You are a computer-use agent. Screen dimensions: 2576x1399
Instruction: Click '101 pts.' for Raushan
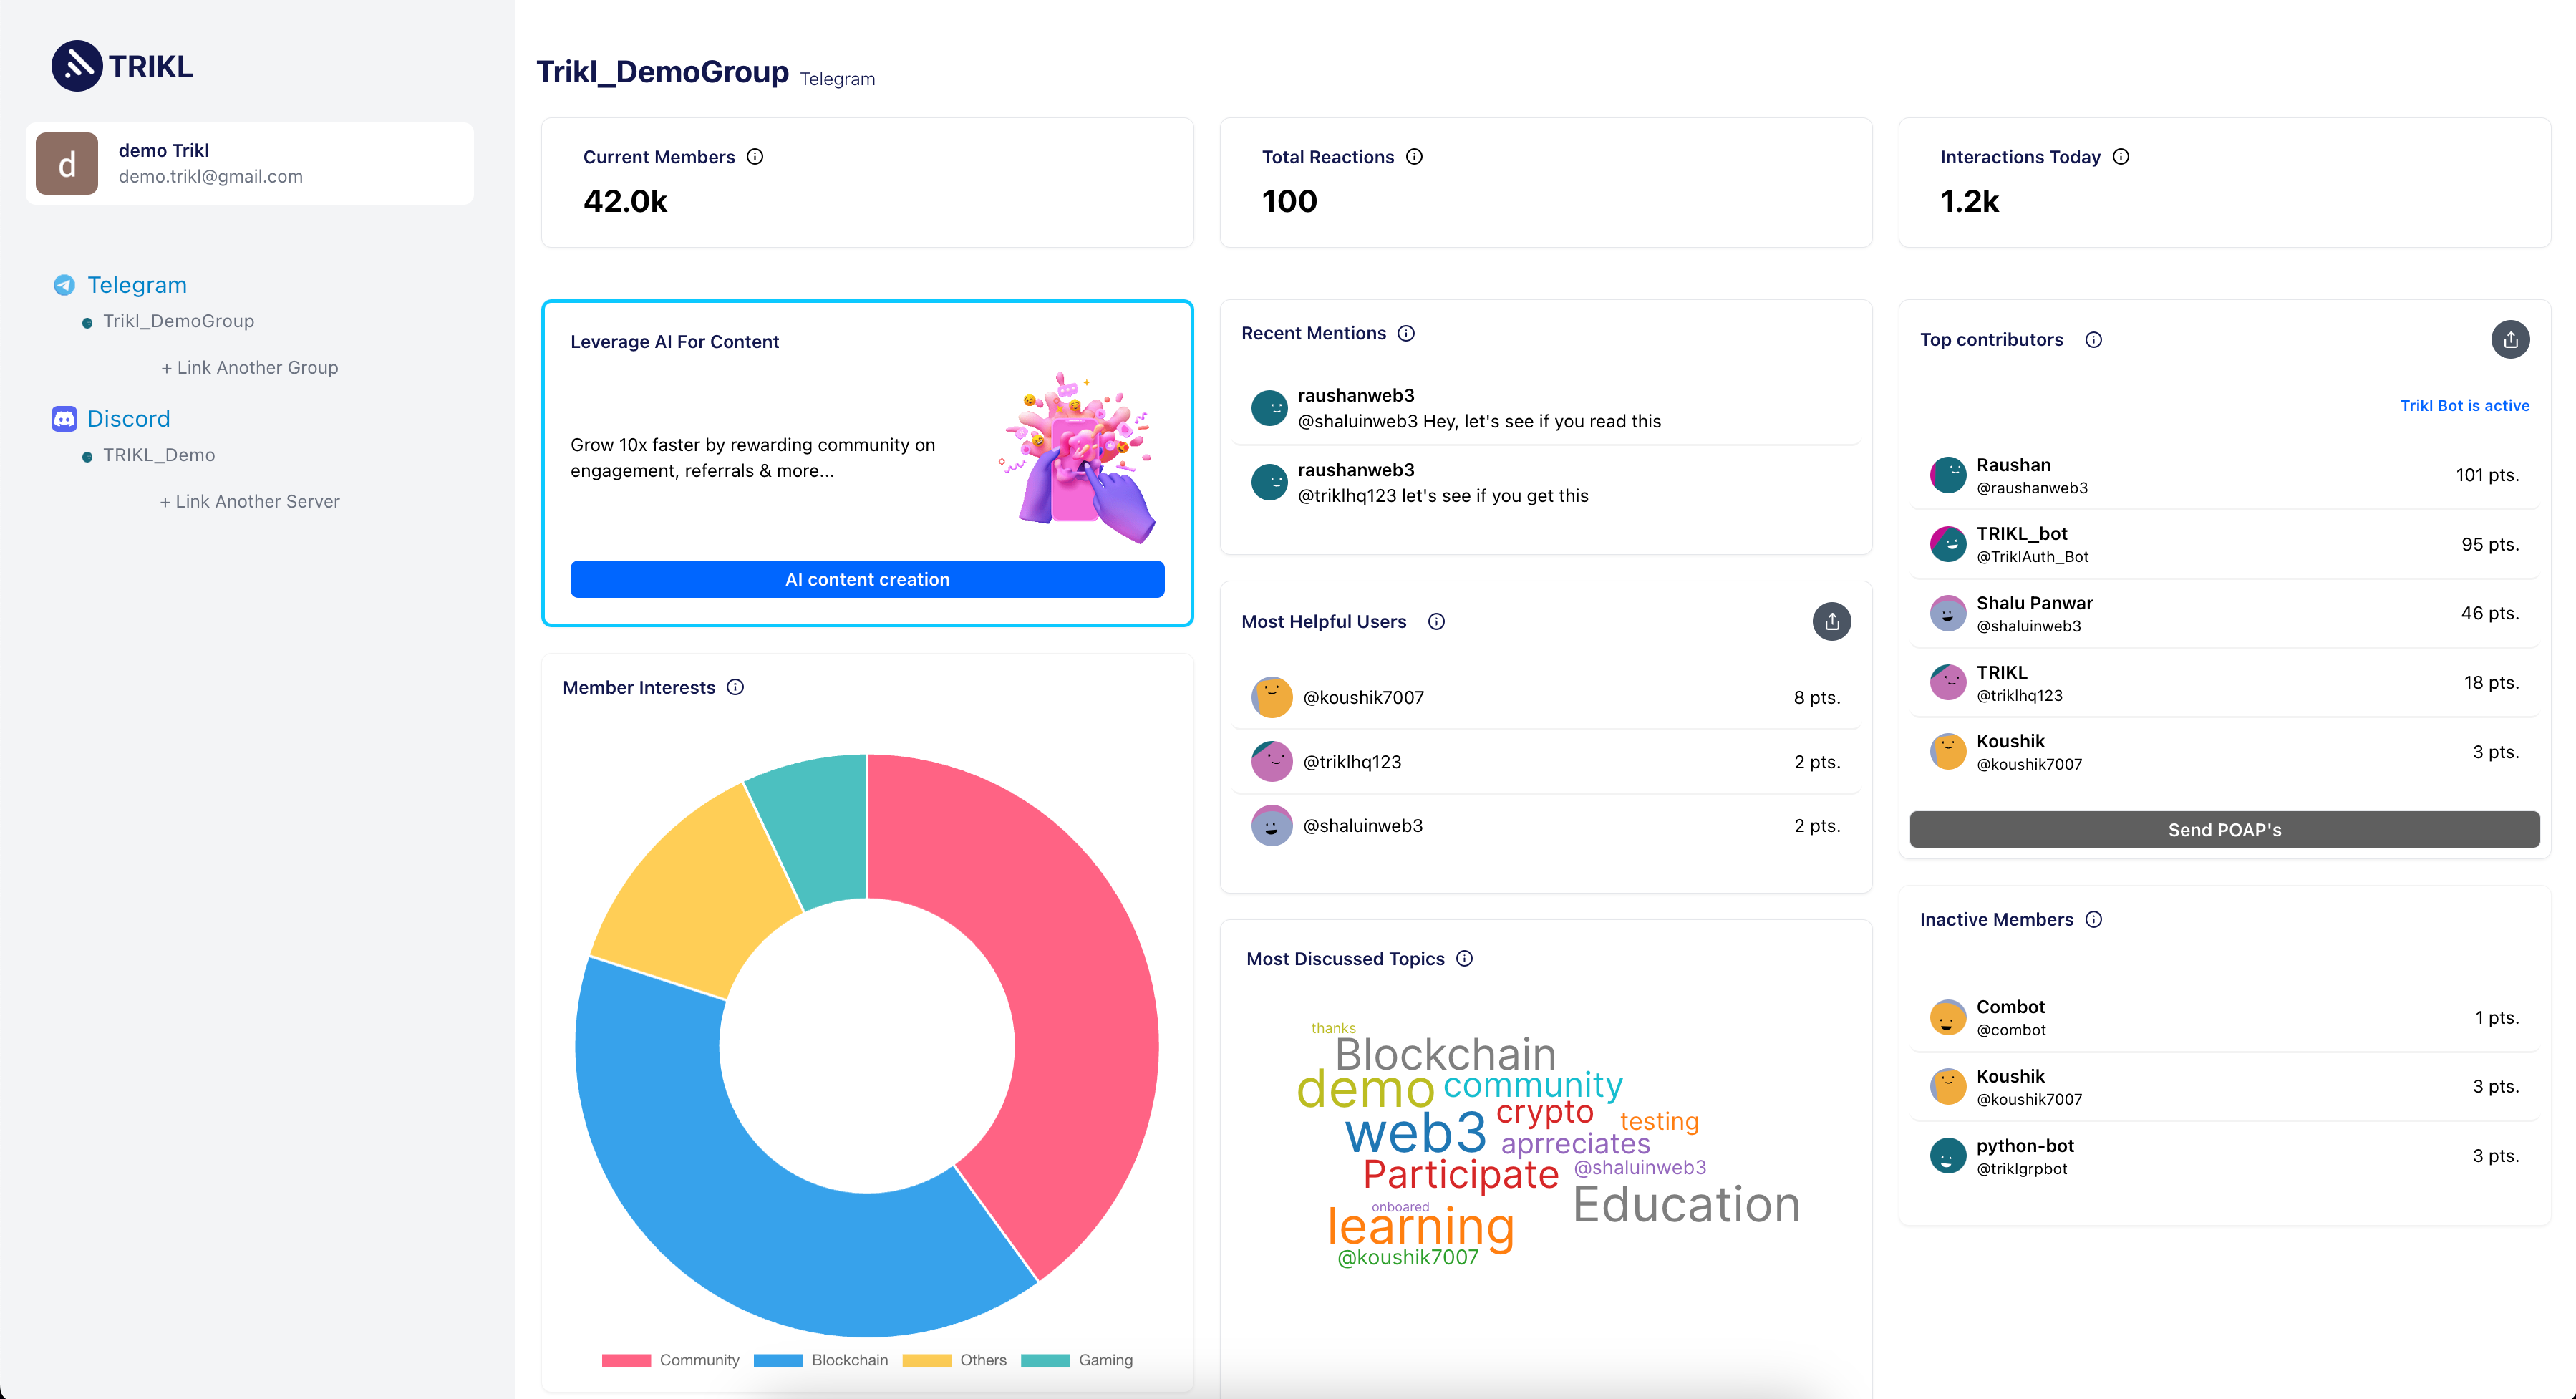coord(2487,475)
